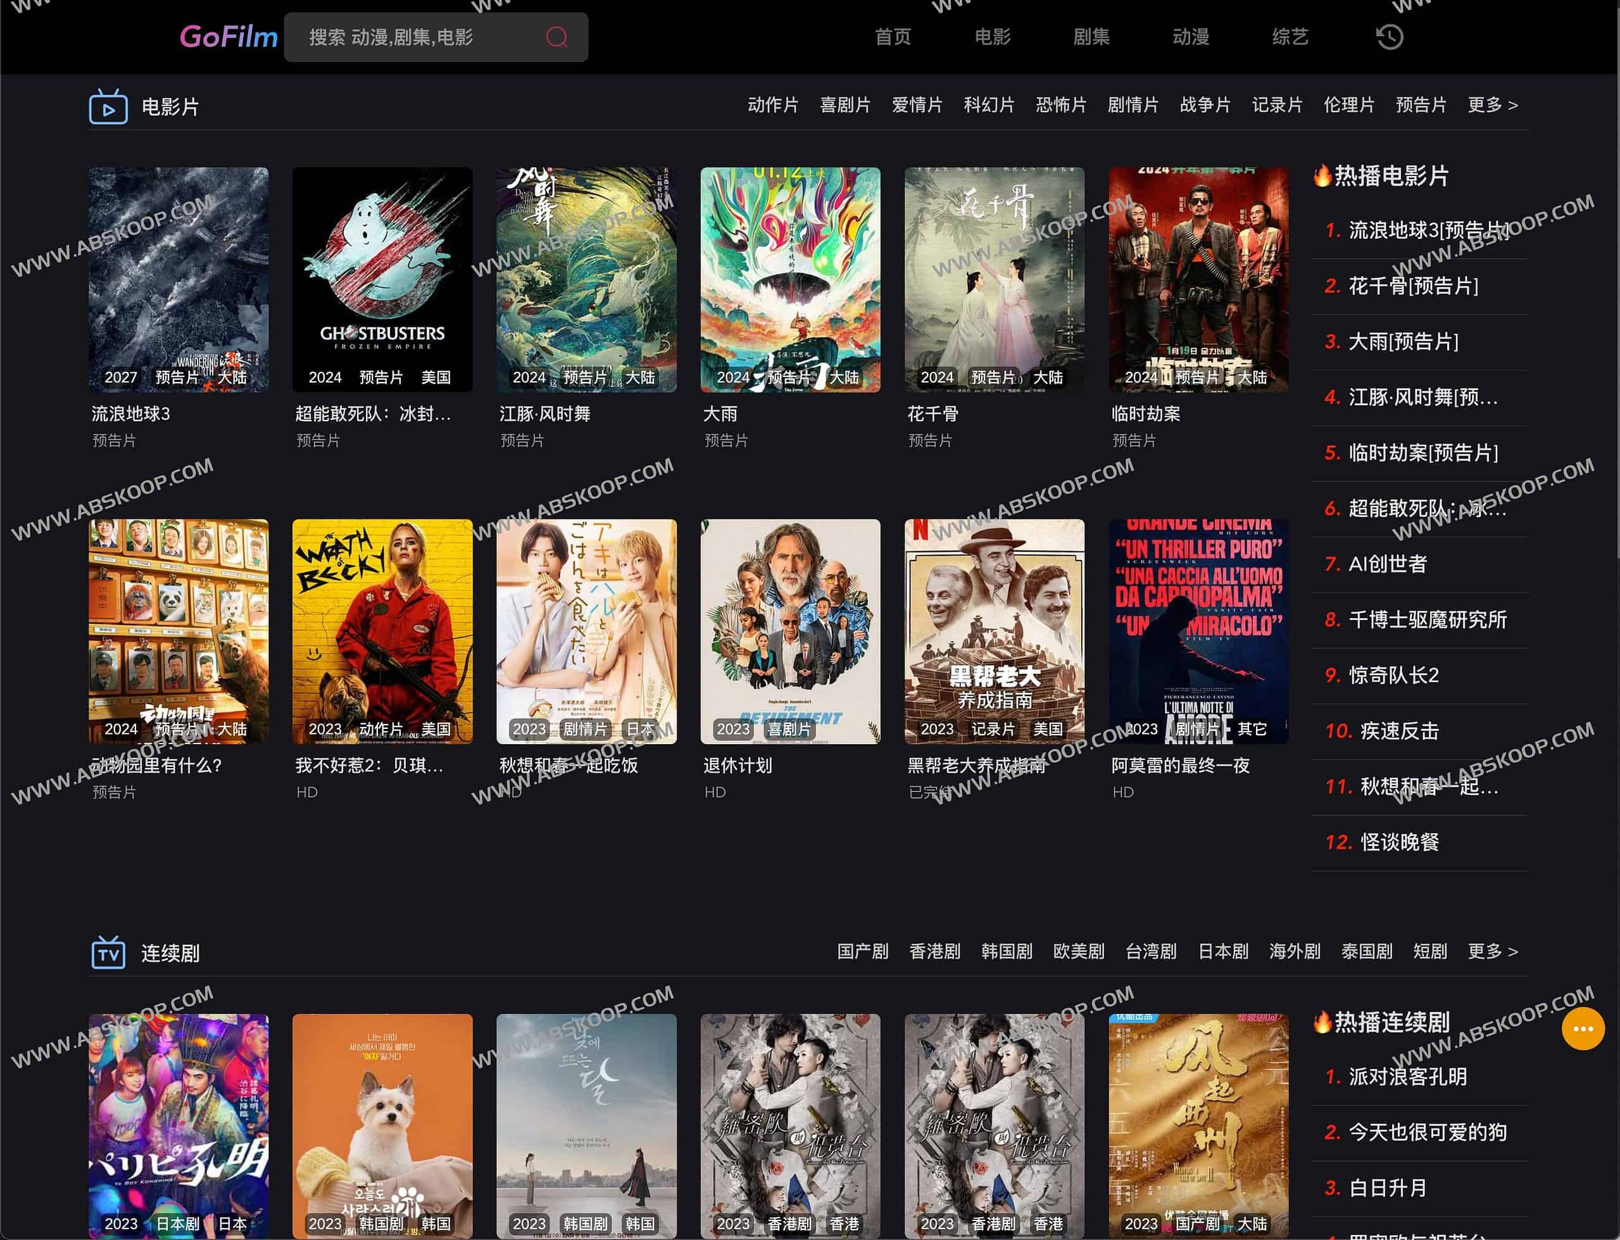Click the flame icon beside 热播电影片
Screen dimensions: 1620x1240
[1322, 175]
